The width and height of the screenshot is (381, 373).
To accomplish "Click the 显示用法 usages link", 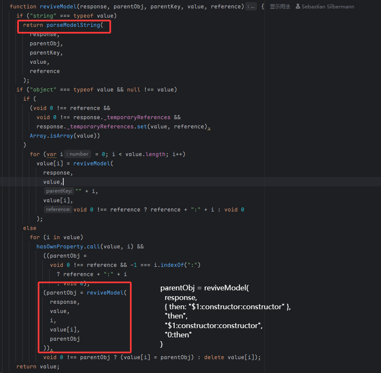I will pyautogui.click(x=280, y=7).
